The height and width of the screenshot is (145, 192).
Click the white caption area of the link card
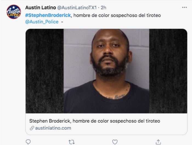(106, 124)
